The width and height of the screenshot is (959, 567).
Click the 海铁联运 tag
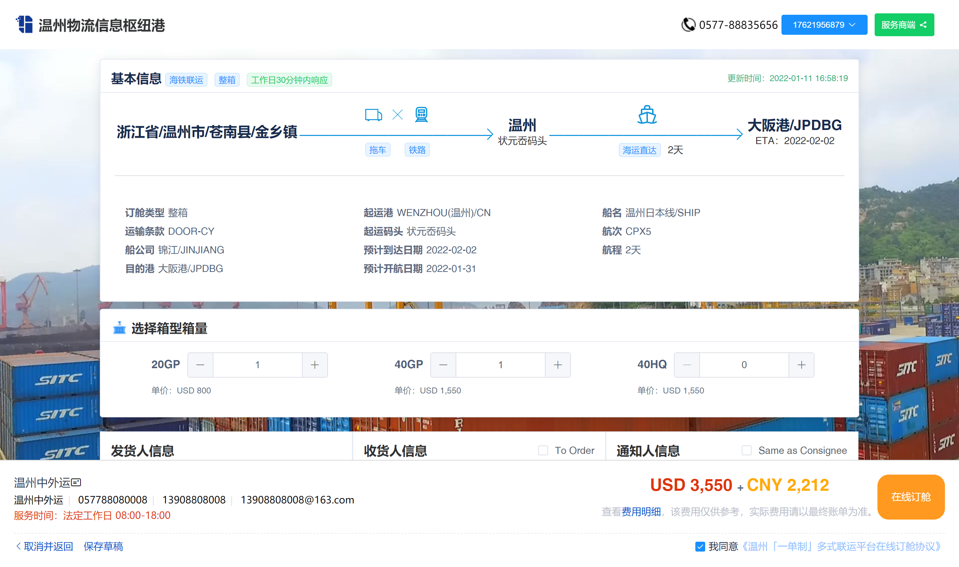pos(186,80)
